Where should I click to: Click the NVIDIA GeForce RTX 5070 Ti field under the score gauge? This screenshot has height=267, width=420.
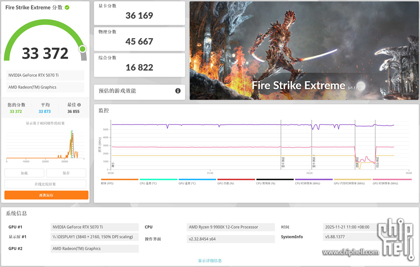[x=45, y=75]
